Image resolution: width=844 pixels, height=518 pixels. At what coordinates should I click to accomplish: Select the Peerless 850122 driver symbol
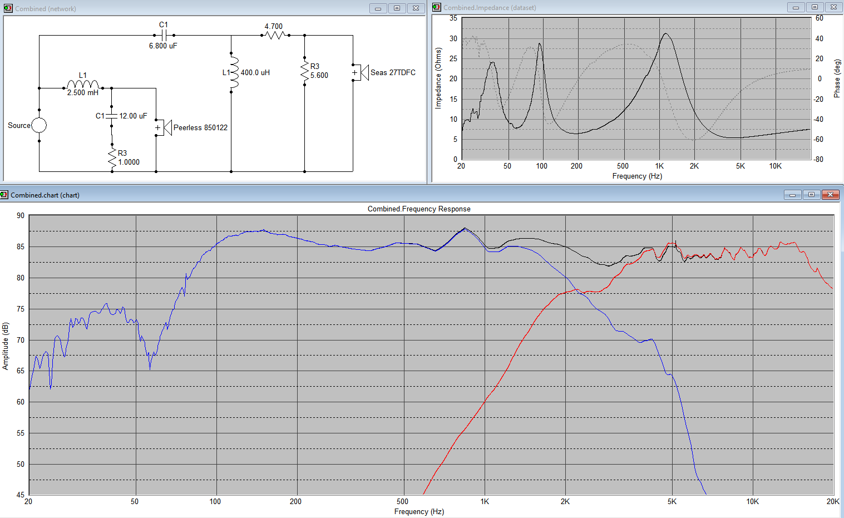[163, 127]
